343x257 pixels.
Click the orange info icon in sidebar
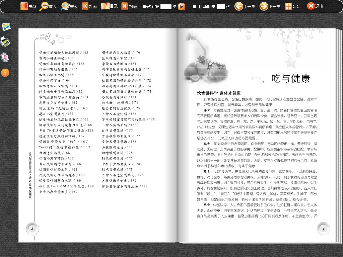pos(5,73)
